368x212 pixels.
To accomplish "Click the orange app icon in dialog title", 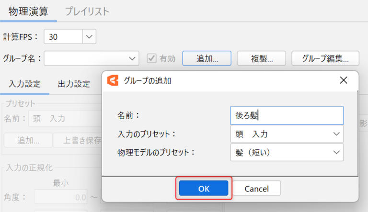I will pyautogui.click(x=113, y=80).
